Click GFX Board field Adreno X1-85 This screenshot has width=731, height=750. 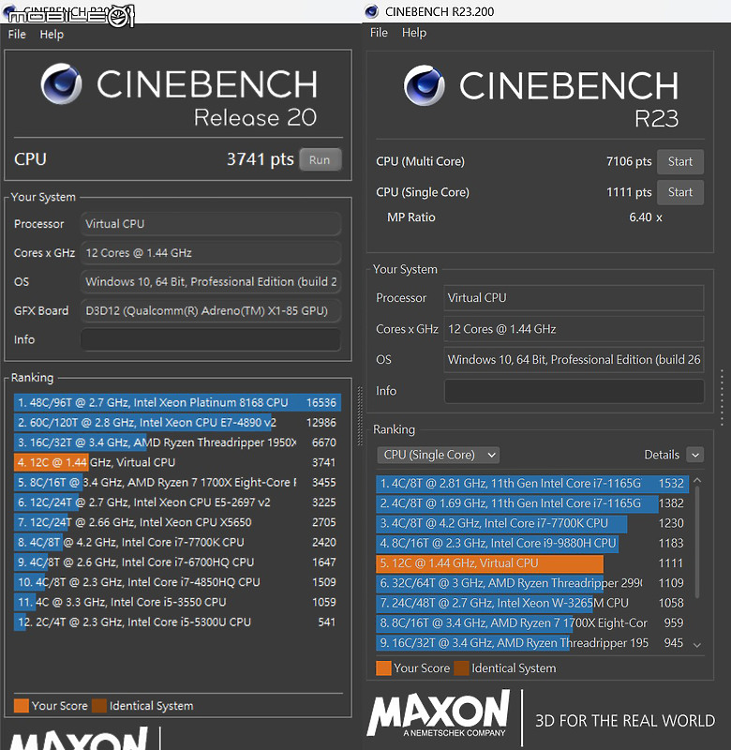[x=210, y=311]
